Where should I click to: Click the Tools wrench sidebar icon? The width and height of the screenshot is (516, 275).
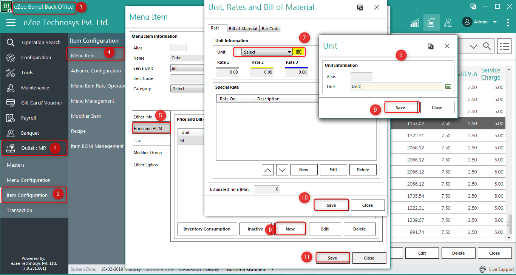coord(11,72)
